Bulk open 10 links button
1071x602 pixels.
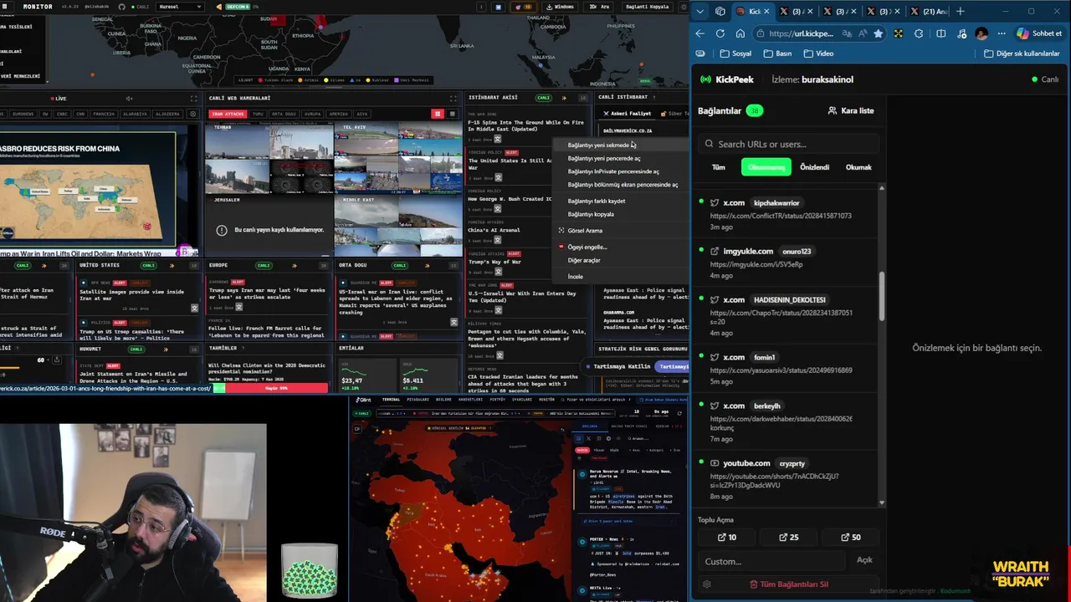727,537
